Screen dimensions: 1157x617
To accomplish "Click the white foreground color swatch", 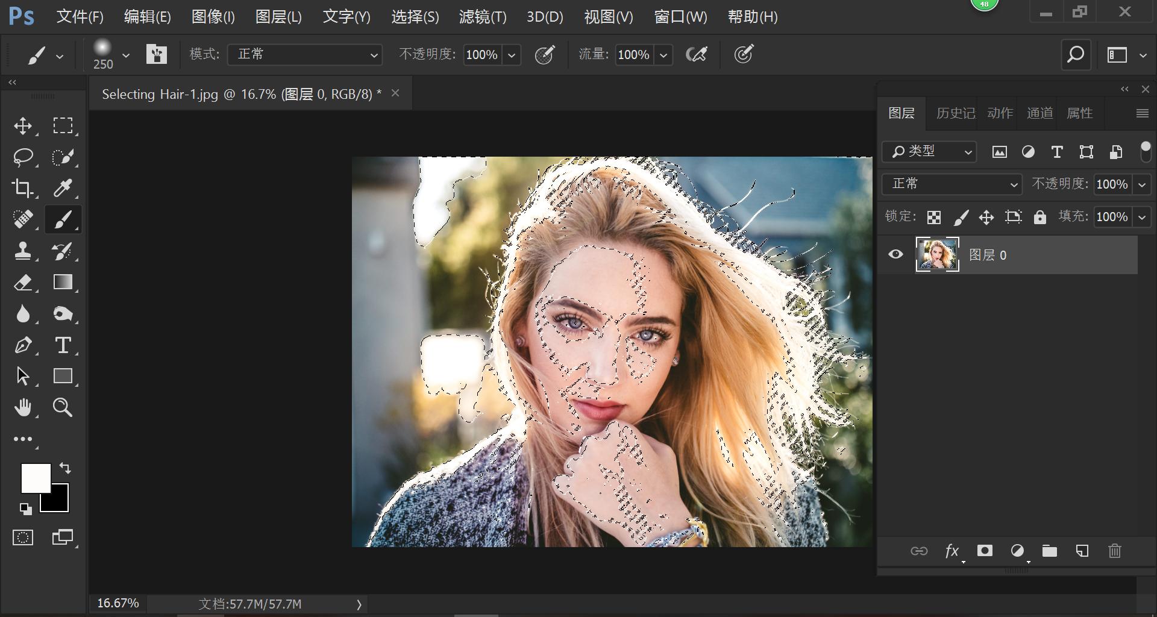I will (35, 478).
